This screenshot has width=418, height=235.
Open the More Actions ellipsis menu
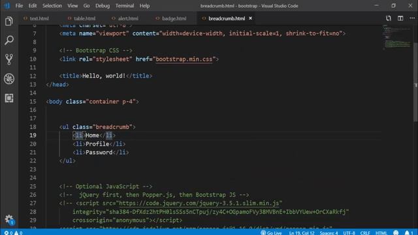pyautogui.click(x=412, y=18)
